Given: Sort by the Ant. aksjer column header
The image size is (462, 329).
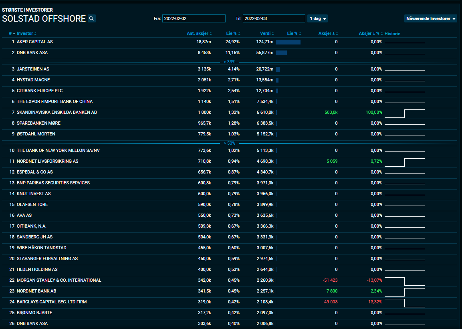Looking at the screenshot, I should (x=199, y=34).
